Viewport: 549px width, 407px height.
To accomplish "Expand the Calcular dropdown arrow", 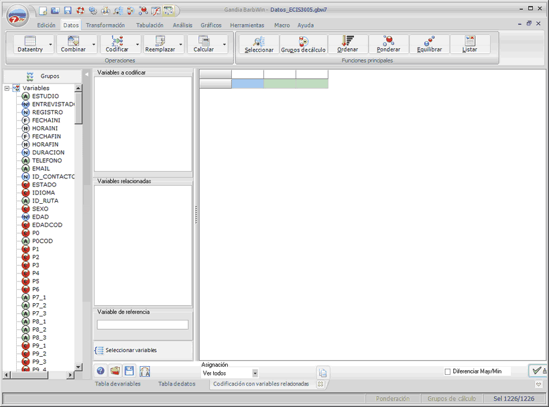I will click(224, 45).
